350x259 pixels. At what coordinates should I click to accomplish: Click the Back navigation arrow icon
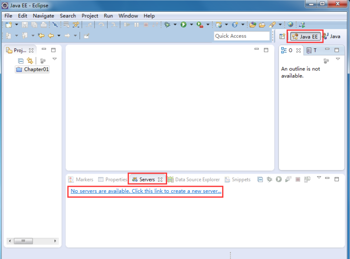point(51,35)
